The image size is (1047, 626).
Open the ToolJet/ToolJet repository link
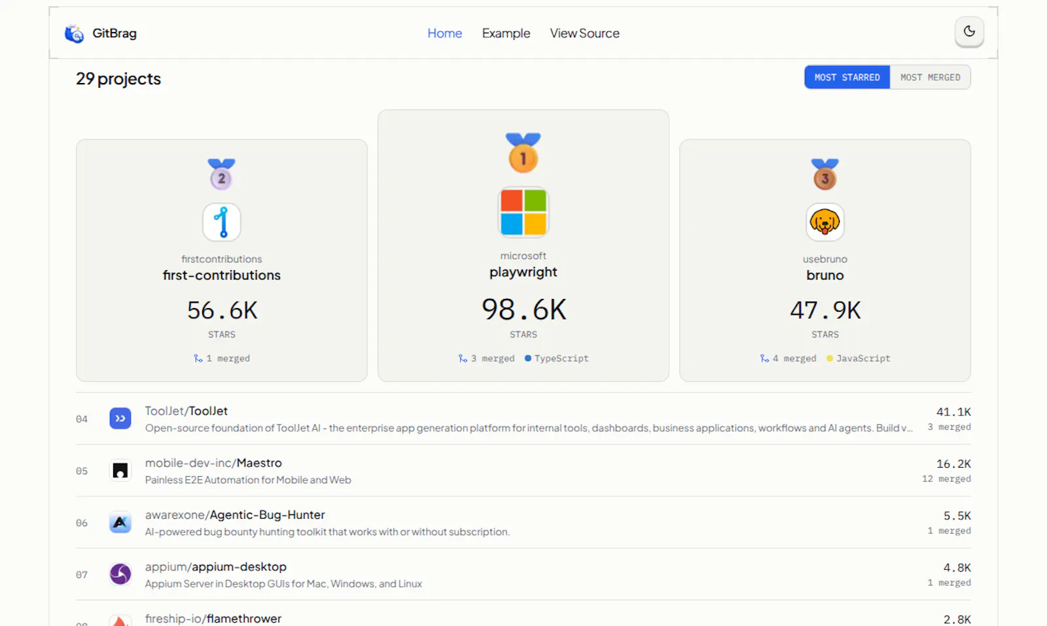[186, 411]
